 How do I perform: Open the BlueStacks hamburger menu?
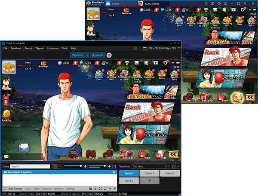pos(225,3)
